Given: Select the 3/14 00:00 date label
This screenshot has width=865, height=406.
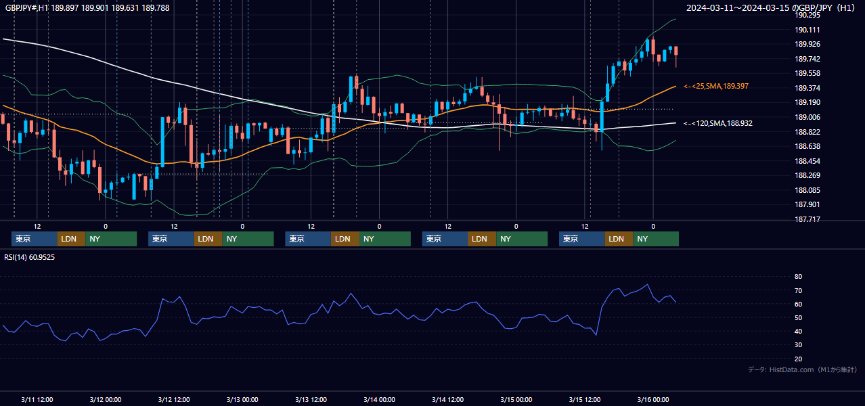Looking at the screenshot, I should 380,400.
